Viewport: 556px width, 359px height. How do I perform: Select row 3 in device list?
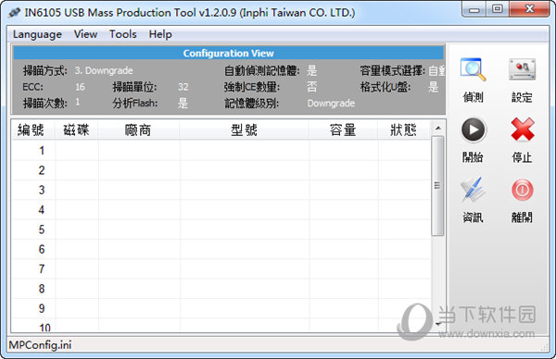[221, 190]
